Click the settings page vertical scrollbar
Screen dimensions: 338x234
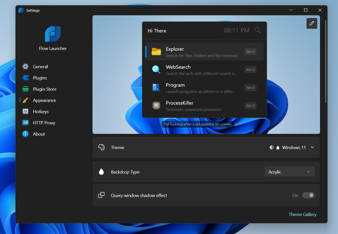[326, 61]
